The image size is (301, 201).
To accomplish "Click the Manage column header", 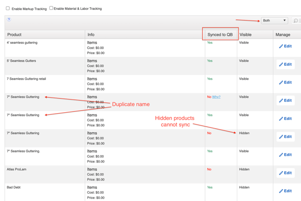I will [x=282, y=35].
